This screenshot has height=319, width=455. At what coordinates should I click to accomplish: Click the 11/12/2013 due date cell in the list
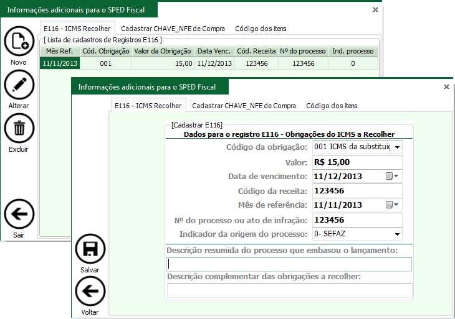214,63
